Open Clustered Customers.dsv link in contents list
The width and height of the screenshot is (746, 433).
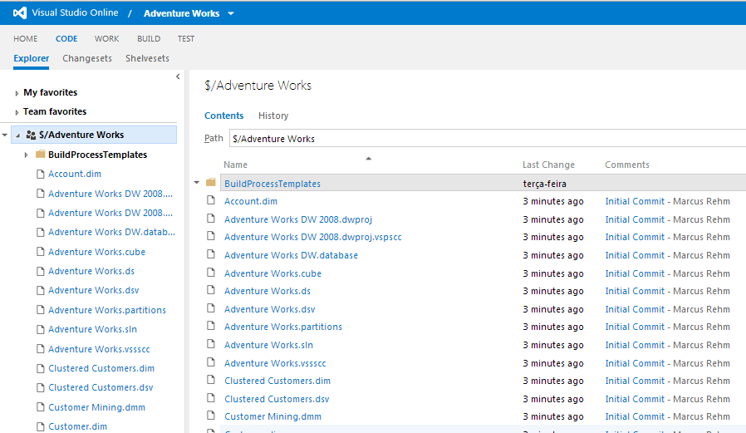pos(277,399)
